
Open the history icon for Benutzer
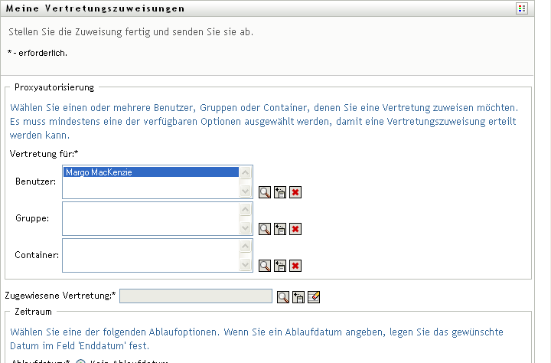tap(280, 192)
